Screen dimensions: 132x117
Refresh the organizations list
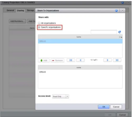tap(120, 32)
